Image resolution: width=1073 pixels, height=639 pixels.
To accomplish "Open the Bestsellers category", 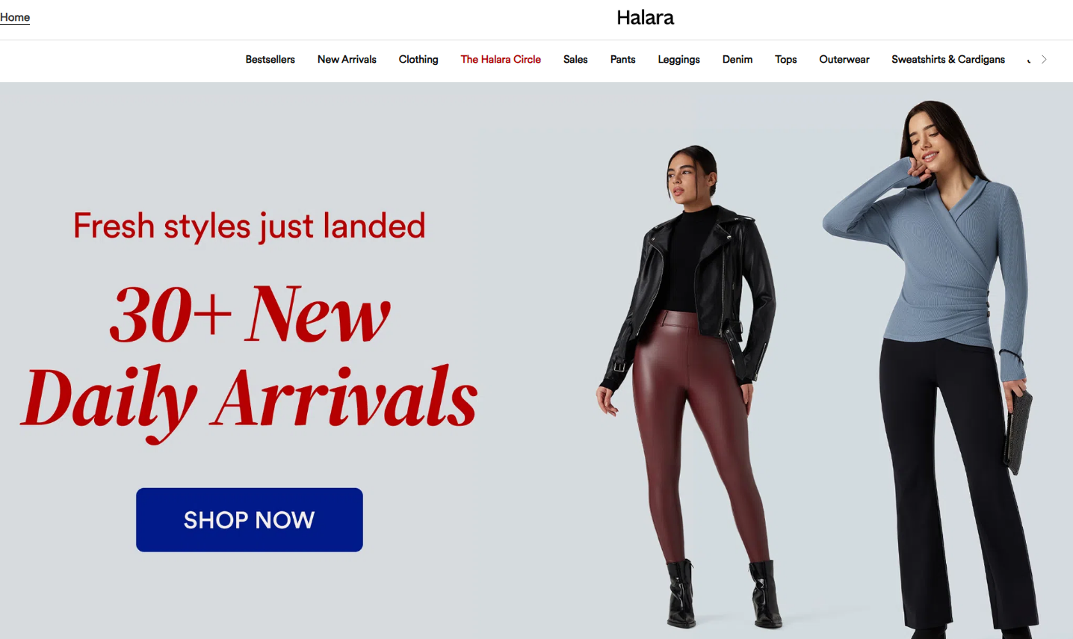I will [x=270, y=59].
